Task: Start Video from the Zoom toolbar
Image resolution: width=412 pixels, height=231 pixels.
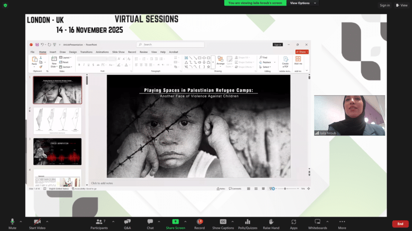Action: [x=37, y=223]
